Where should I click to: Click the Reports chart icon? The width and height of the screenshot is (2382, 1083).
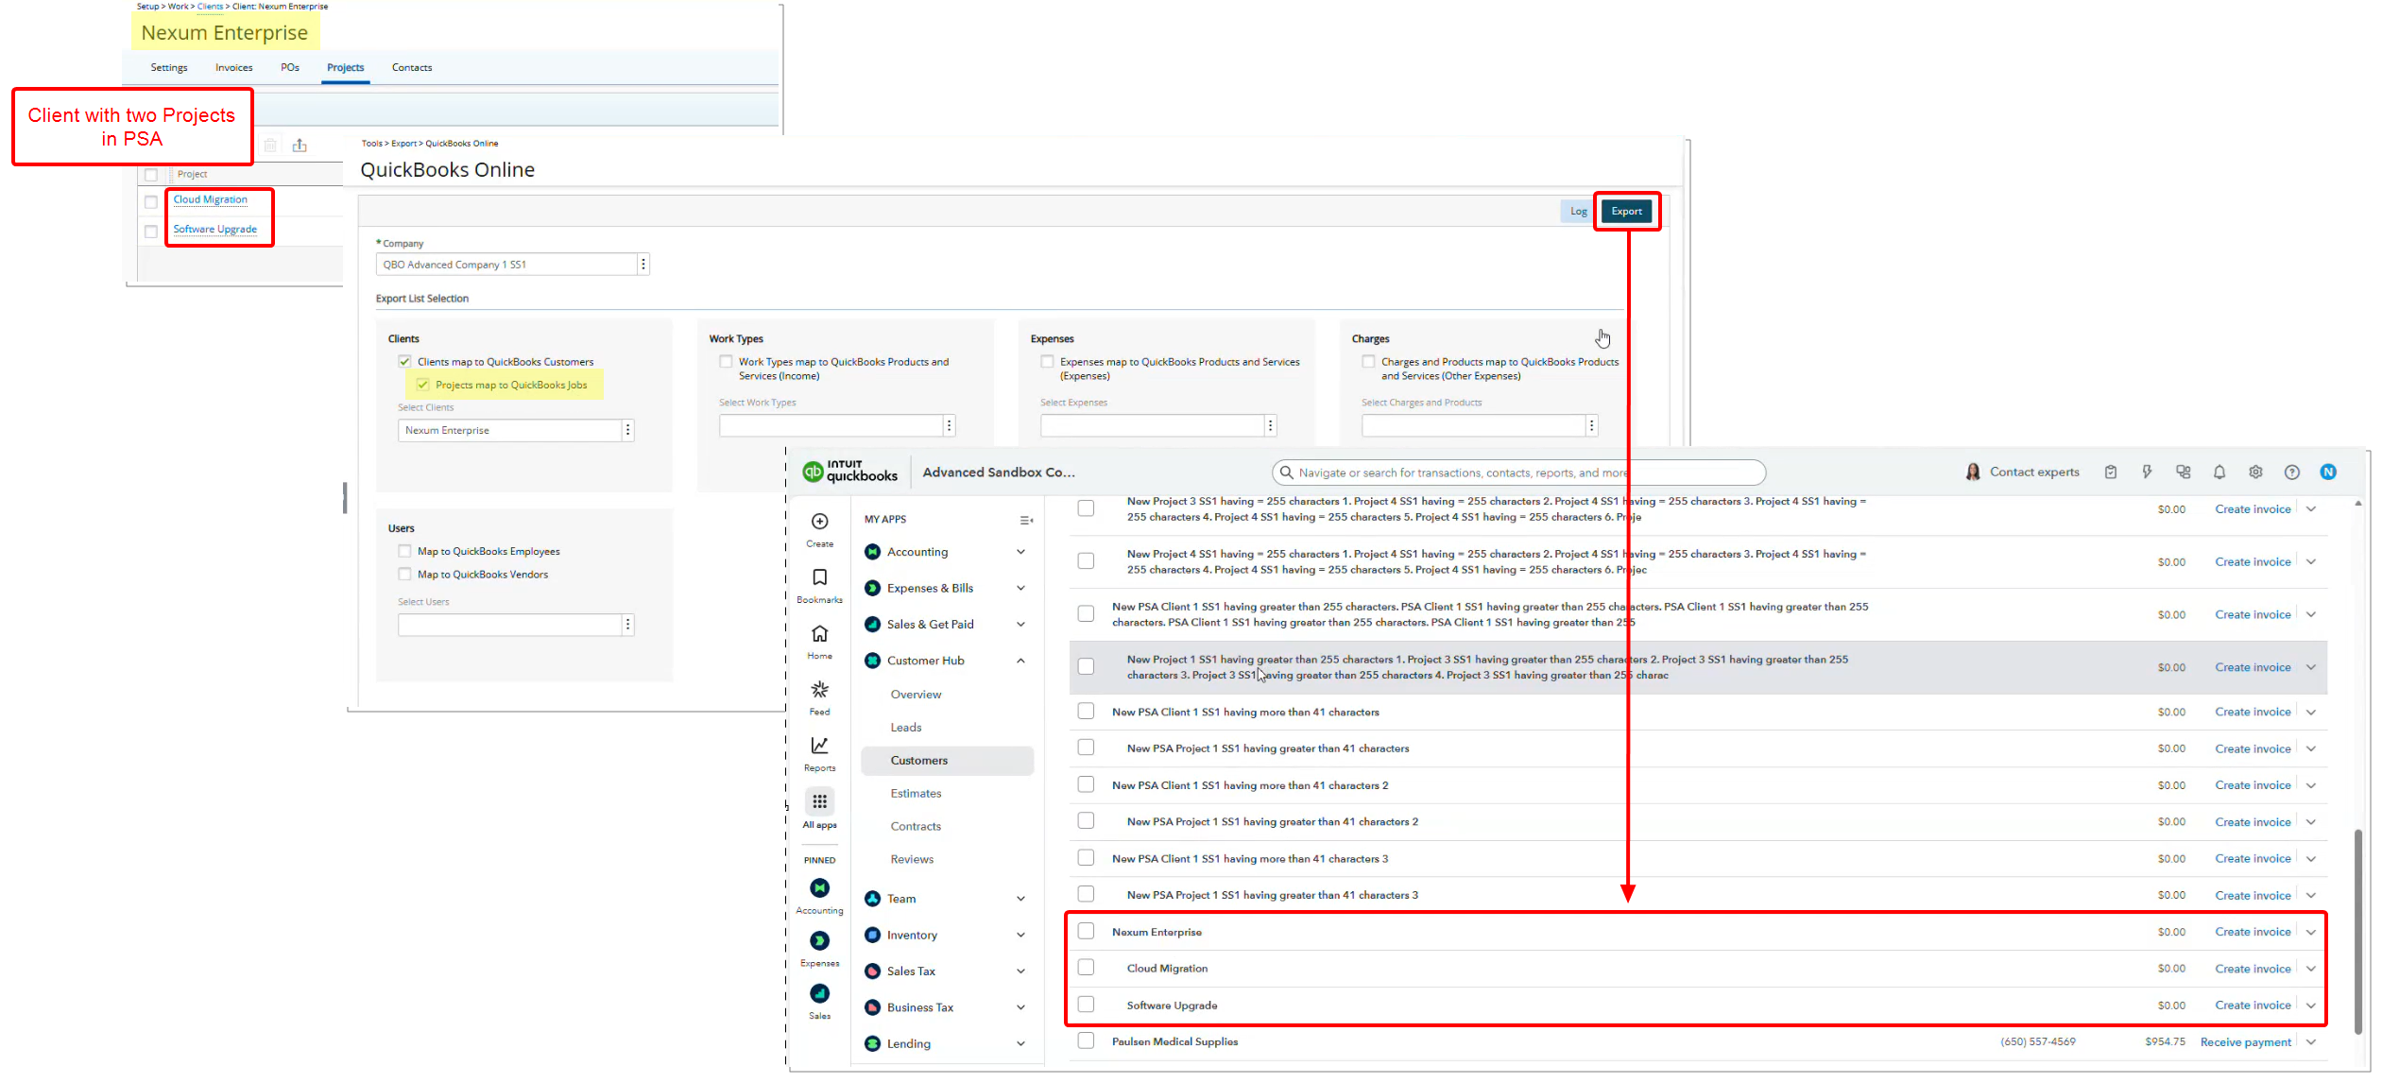click(820, 747)
